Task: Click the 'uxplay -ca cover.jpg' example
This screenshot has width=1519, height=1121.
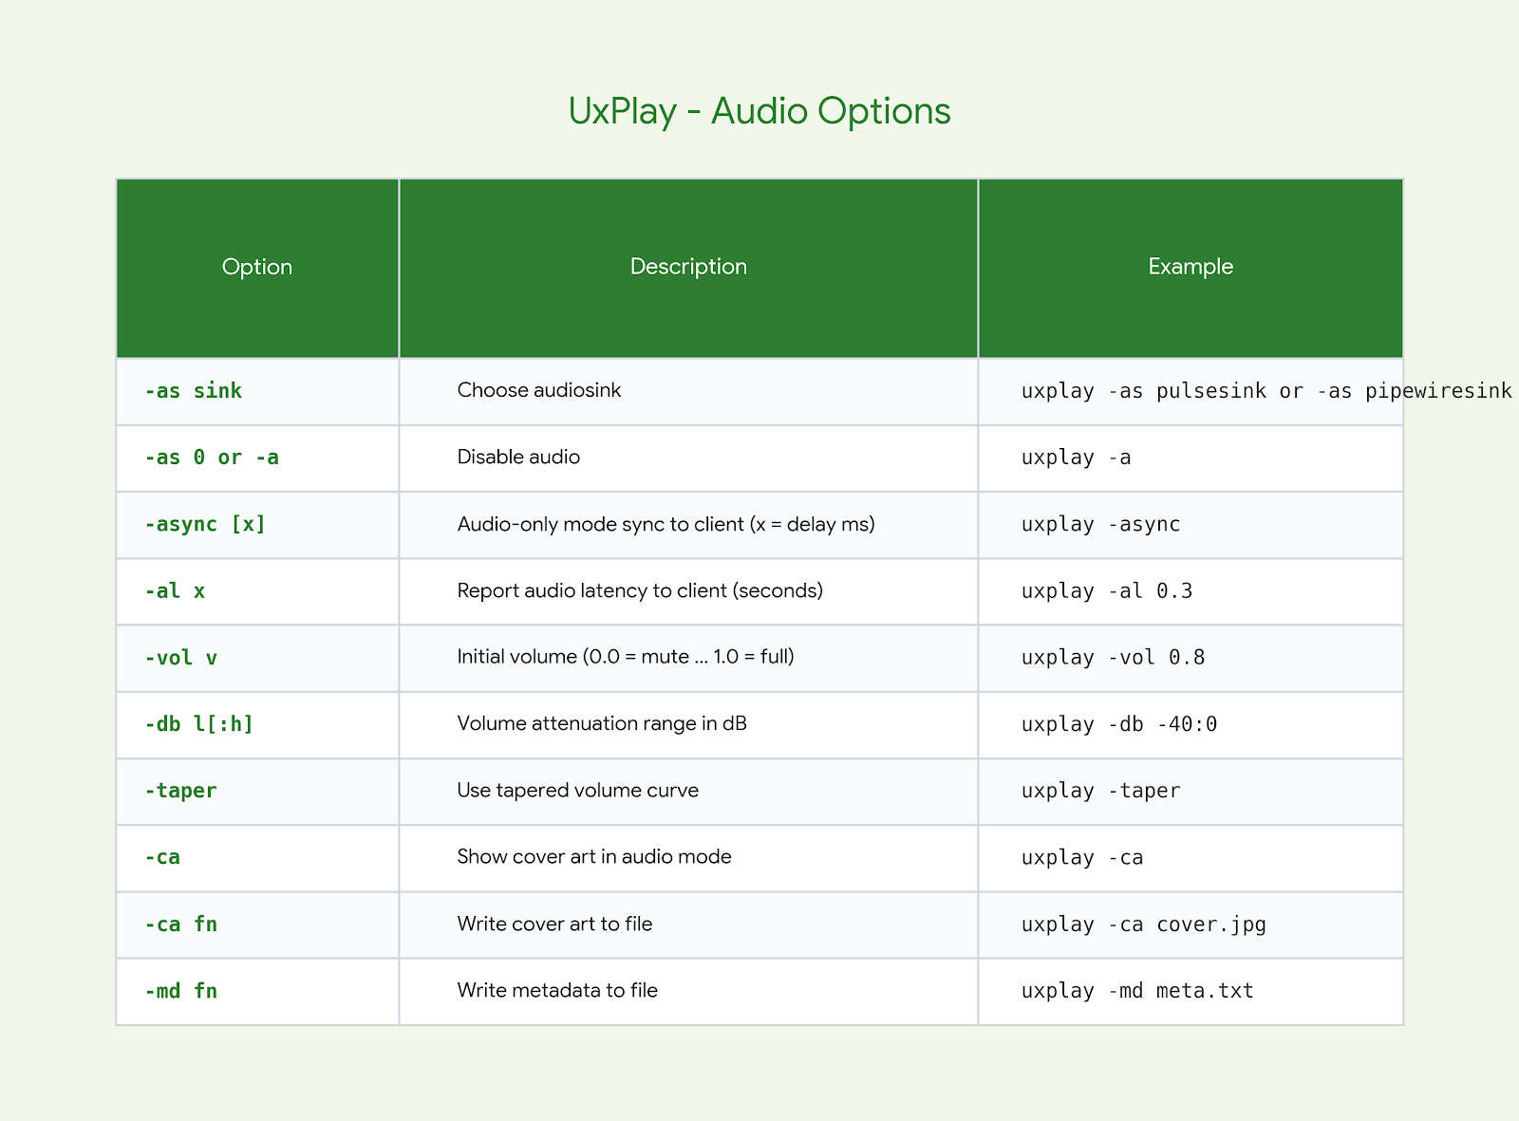Action: pos(1144,925)
